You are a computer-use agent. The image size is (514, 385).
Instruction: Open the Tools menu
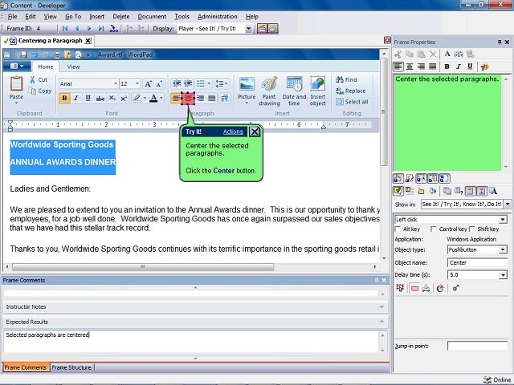pos(182,16)
